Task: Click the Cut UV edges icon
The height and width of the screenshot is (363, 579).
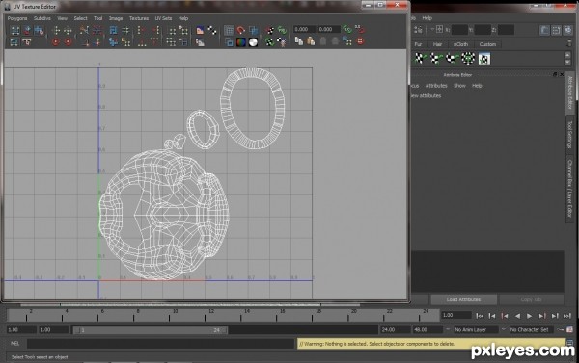Action: tap(85, 30)
